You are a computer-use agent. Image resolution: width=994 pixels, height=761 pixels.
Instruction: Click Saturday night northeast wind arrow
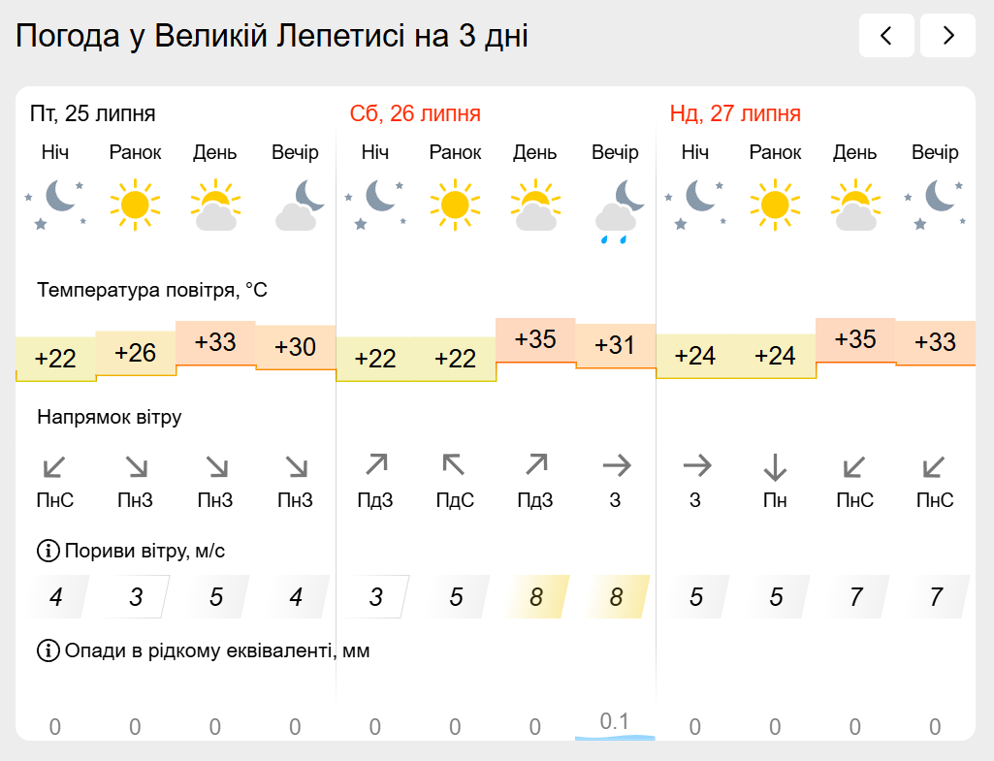point(376,465)
